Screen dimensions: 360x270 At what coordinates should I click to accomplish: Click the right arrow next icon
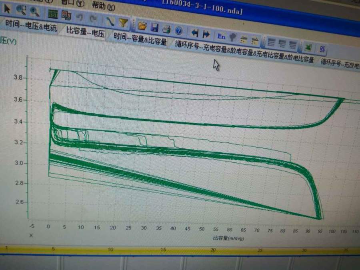click(206, 34)
